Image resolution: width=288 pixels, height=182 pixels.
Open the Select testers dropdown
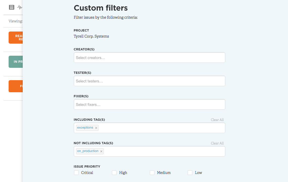click(149, 81)
